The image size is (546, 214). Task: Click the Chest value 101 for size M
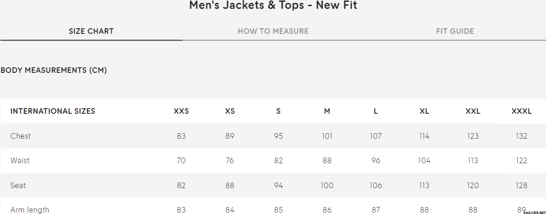point(327,136)
